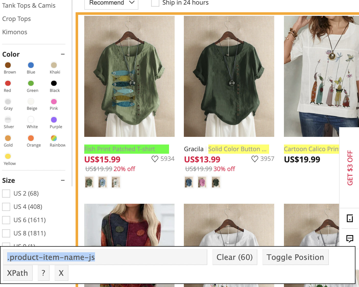Select green variant thumbnail under Fish Print T-shirt
The height and width of the screenshot is (287, 359).
pyautogui.click(x=89, y=182)
